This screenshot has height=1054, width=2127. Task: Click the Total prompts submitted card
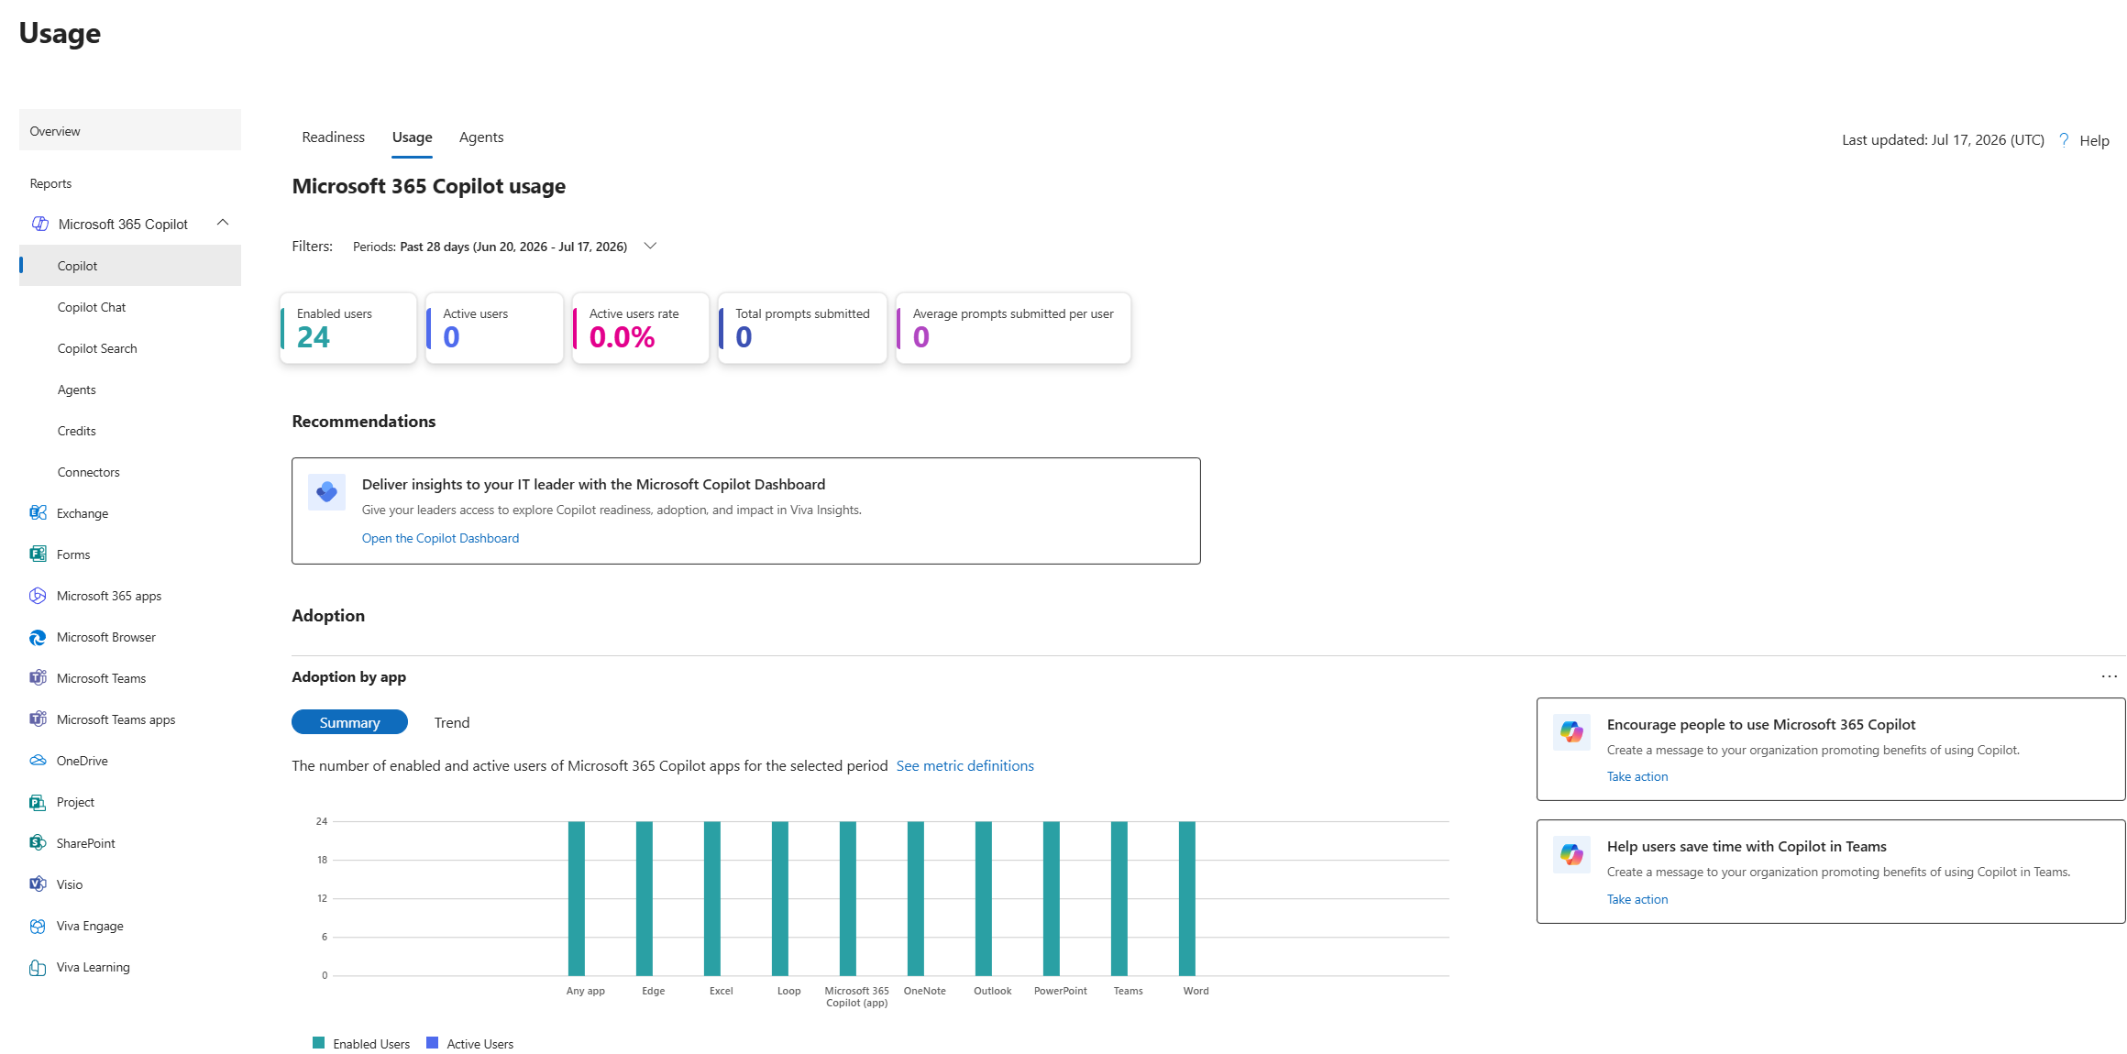(x=803, y=328)
